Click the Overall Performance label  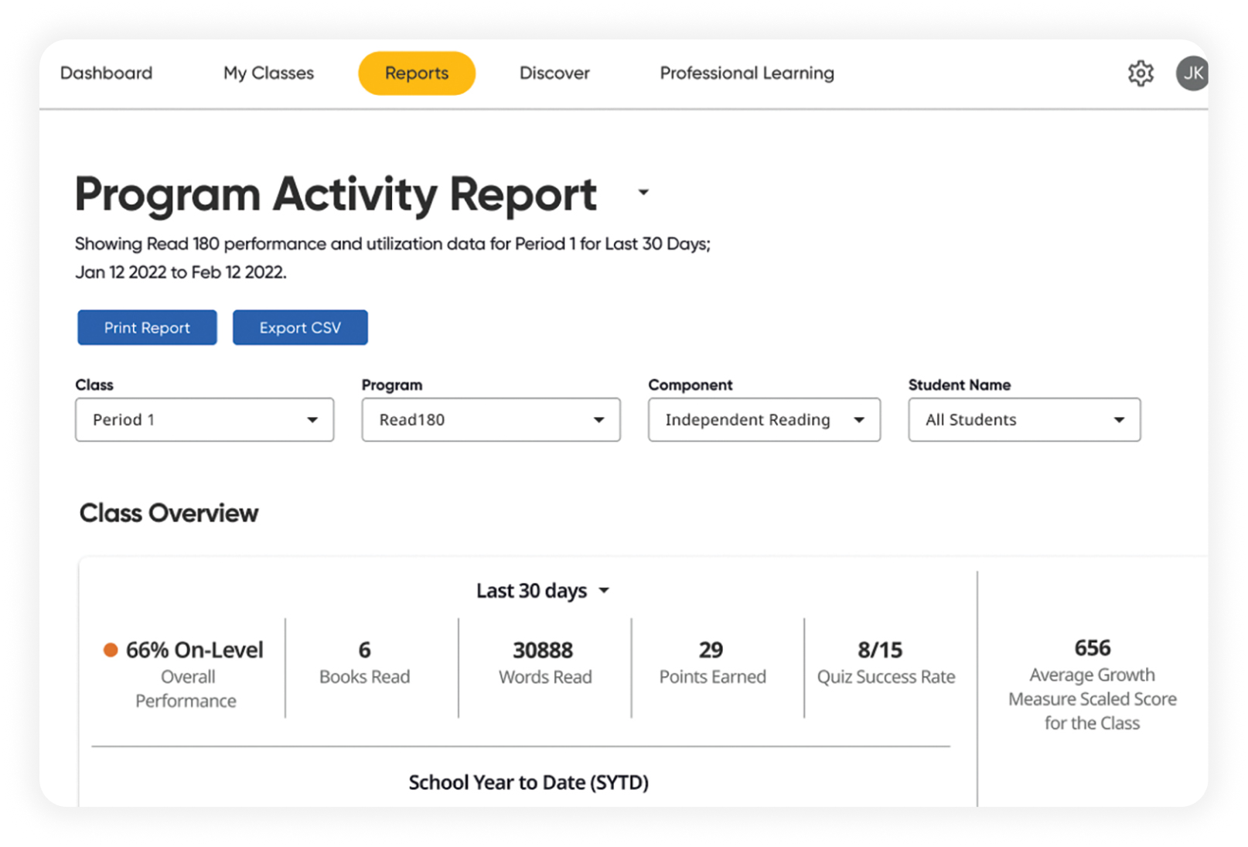coord(186,688)
